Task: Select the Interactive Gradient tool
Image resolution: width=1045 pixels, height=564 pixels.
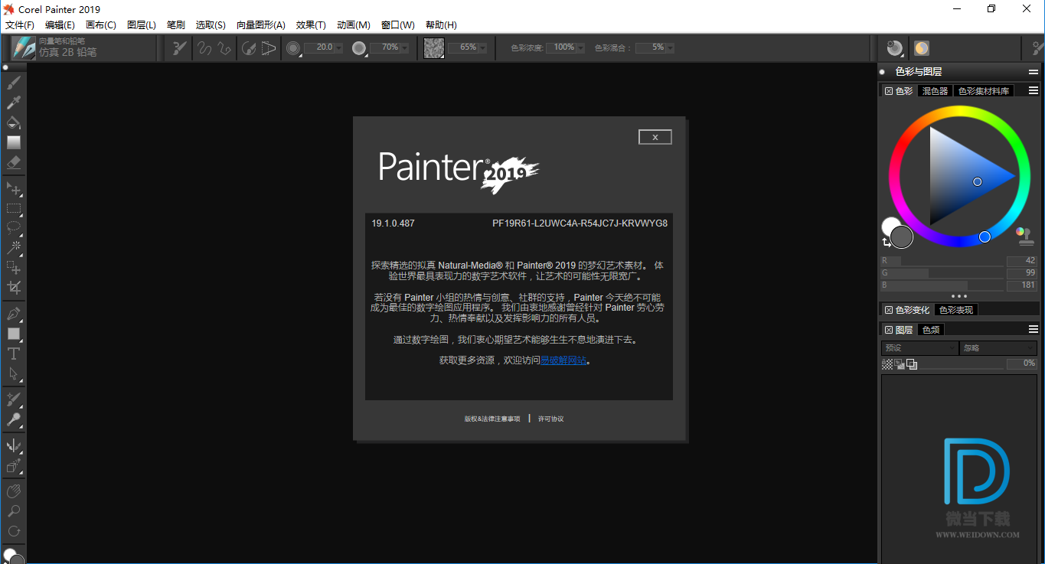Action: 13,142
